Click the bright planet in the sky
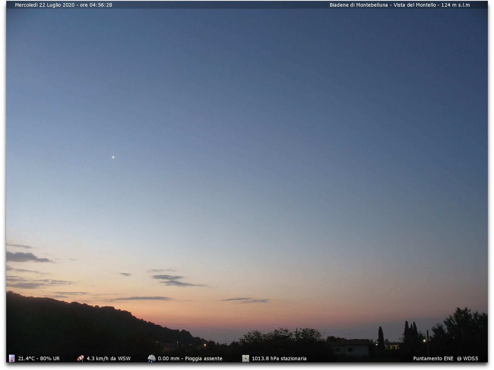 113,157
